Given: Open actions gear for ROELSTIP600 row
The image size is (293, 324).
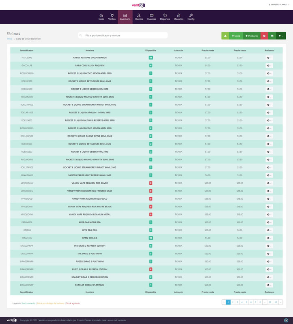Looking at the screenshot, I should [269, 105].
